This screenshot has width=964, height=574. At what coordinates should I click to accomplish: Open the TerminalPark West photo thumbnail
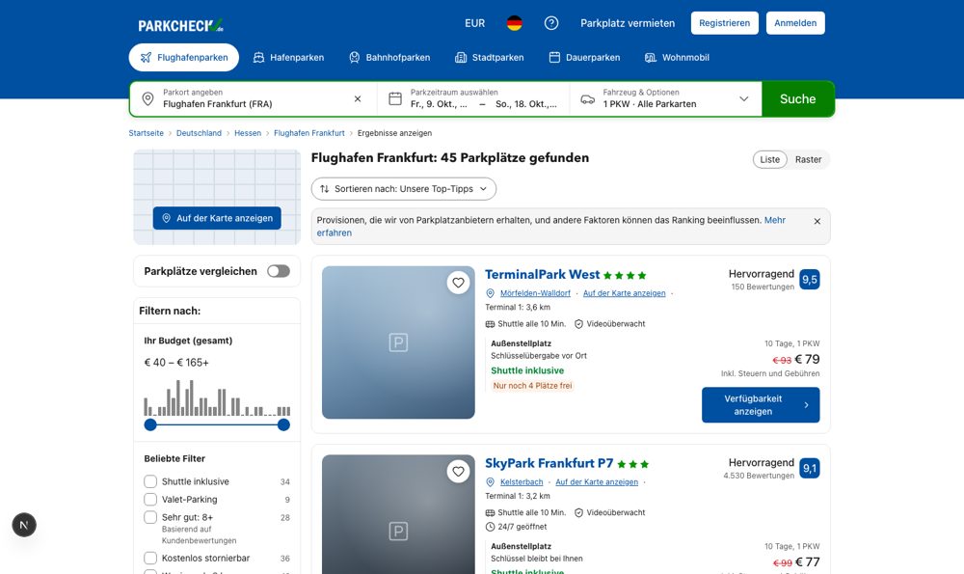click(x=398, y=342)
